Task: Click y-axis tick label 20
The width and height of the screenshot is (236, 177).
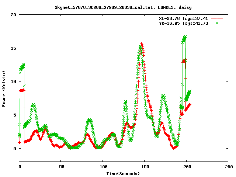Action: pyautogui.click(x=13, y=15)
